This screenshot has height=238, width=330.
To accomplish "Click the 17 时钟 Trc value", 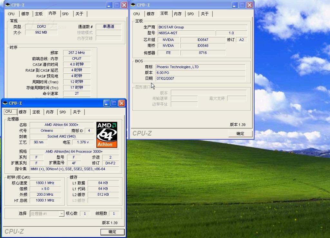I will (x=77, y=88).
